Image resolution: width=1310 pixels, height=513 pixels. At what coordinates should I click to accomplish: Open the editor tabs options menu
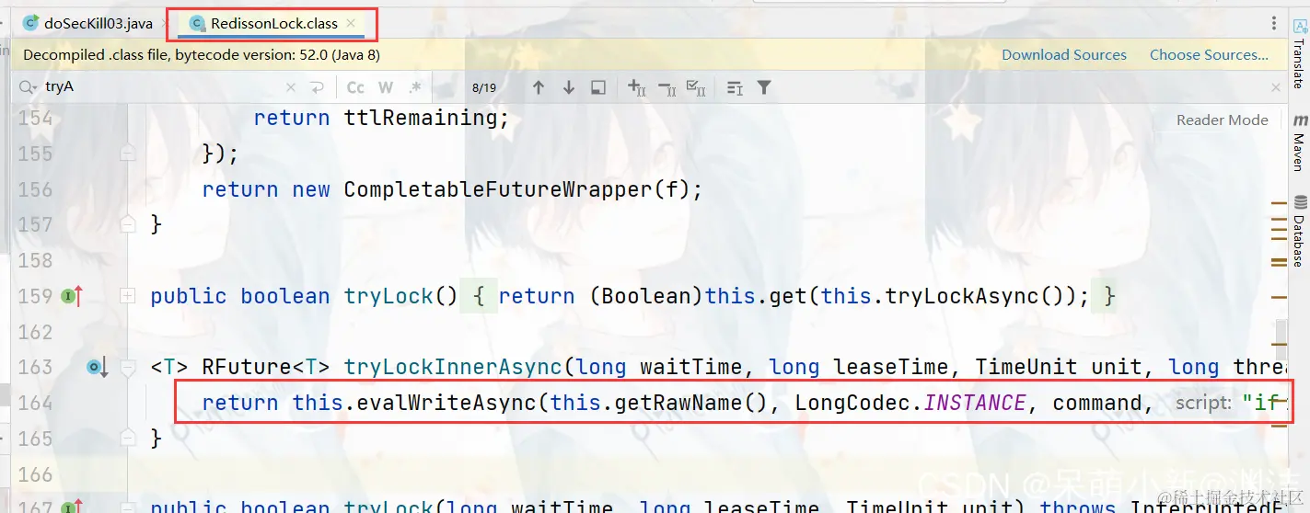pyautogui.click(x=1274, y=24)
